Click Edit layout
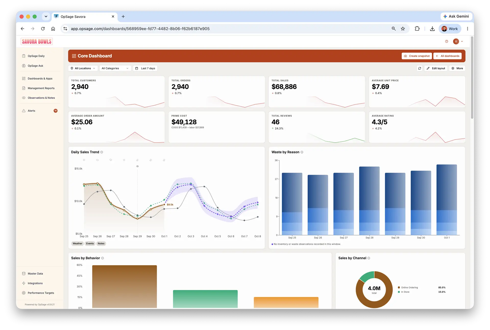The image size is (490, 330). (x=436, y=68)
